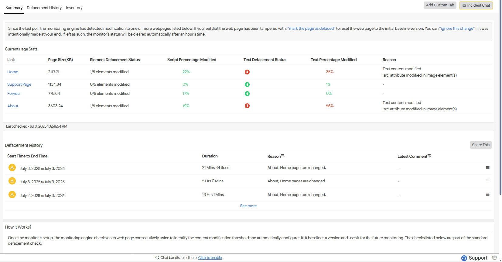The height and width of the screenshot is (262, 502).
Task: Click the Start Time to End Time header
Action: pos(27,156)
